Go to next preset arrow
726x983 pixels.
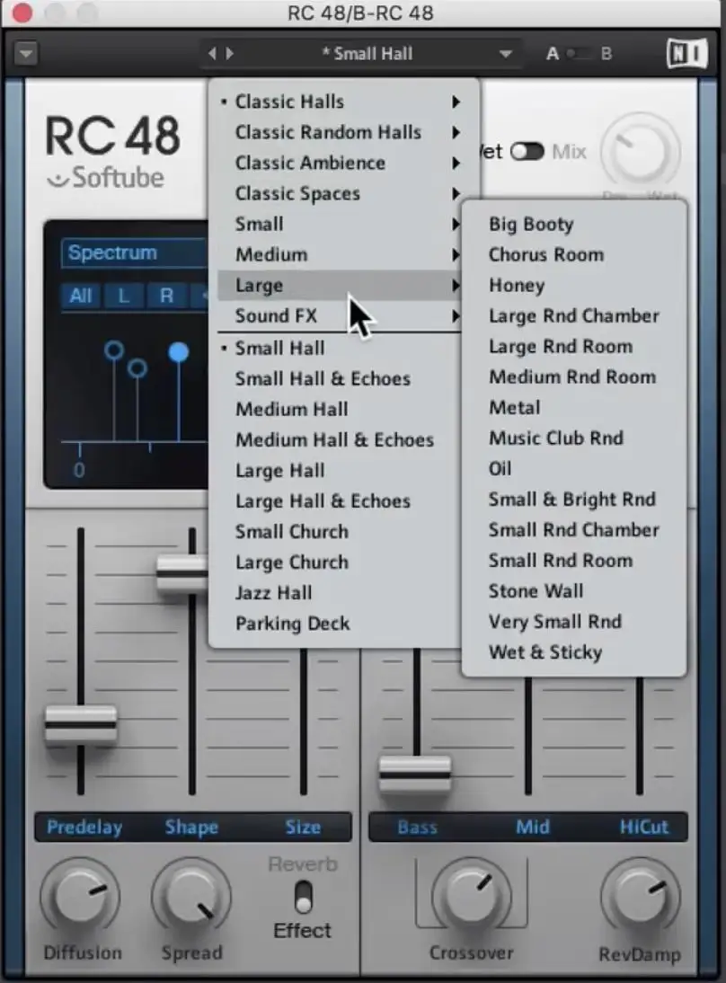point(230,54)
